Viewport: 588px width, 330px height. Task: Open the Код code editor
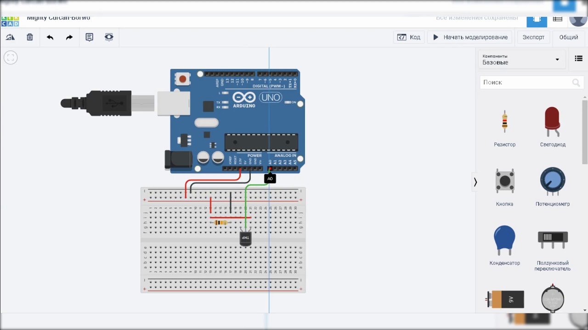coord(409,37)
